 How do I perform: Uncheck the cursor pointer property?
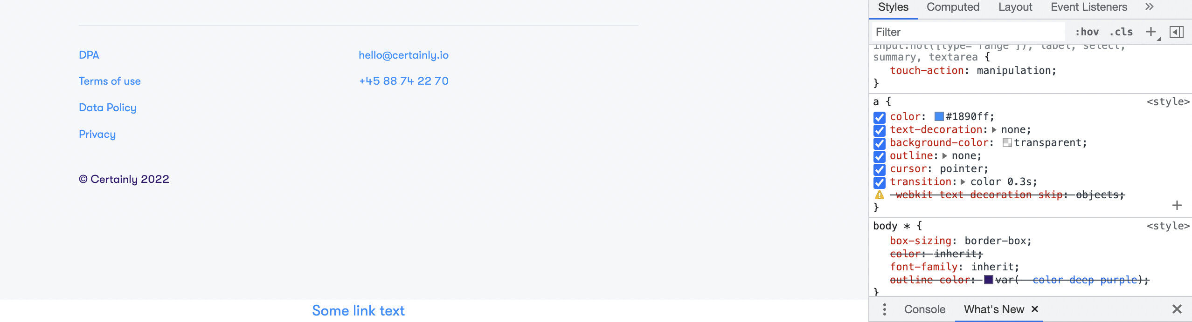click(880, 169)
